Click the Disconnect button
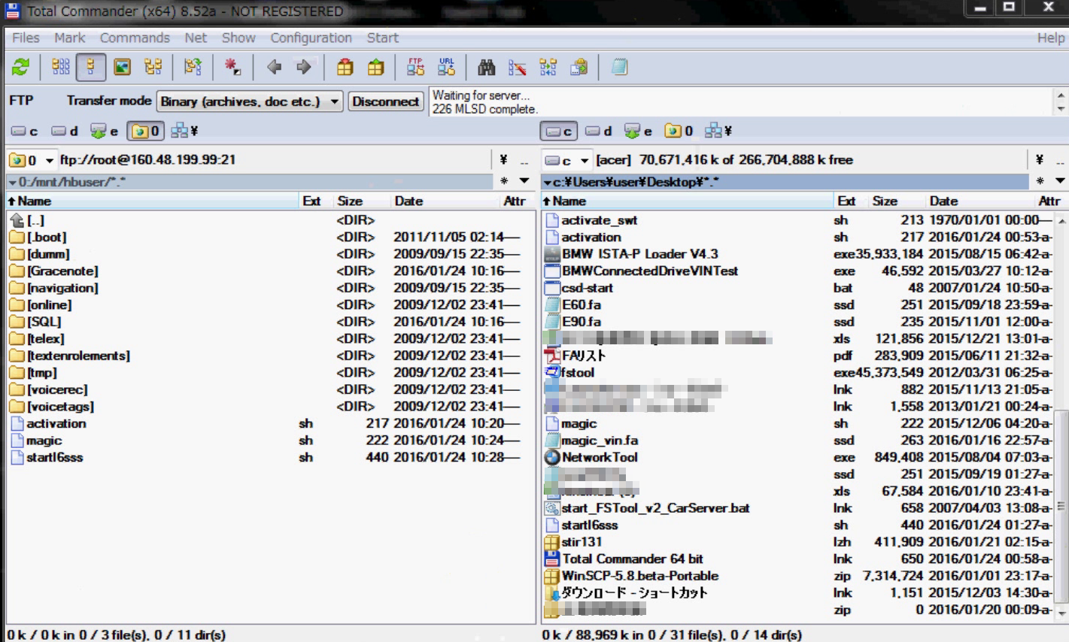The image size is (1069, 642). pos(385,101)
